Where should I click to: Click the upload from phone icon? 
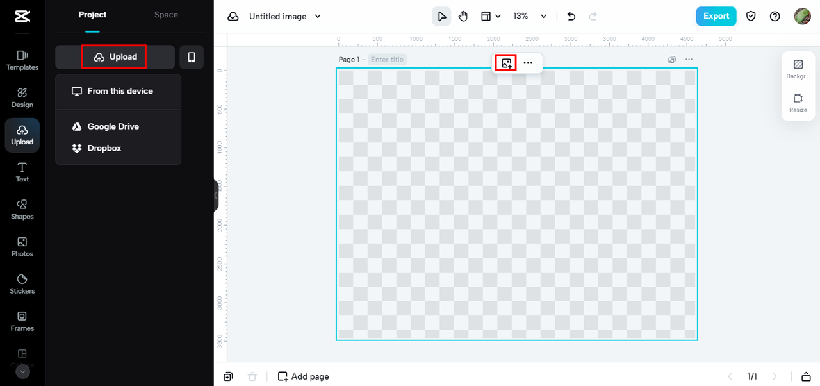tap(192, 57)
